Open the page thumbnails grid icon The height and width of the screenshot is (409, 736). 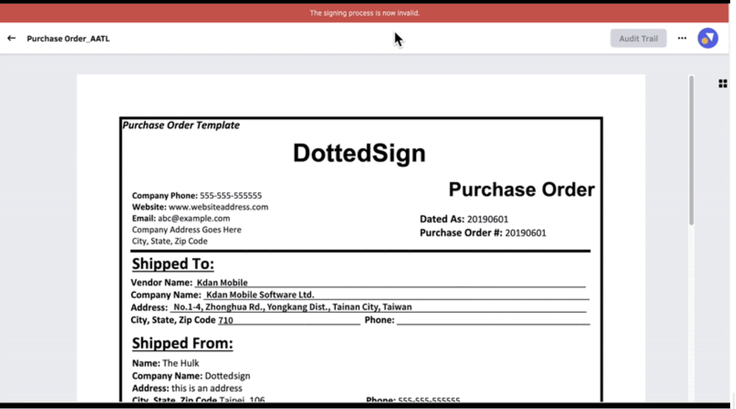click(x=723, y=83)
